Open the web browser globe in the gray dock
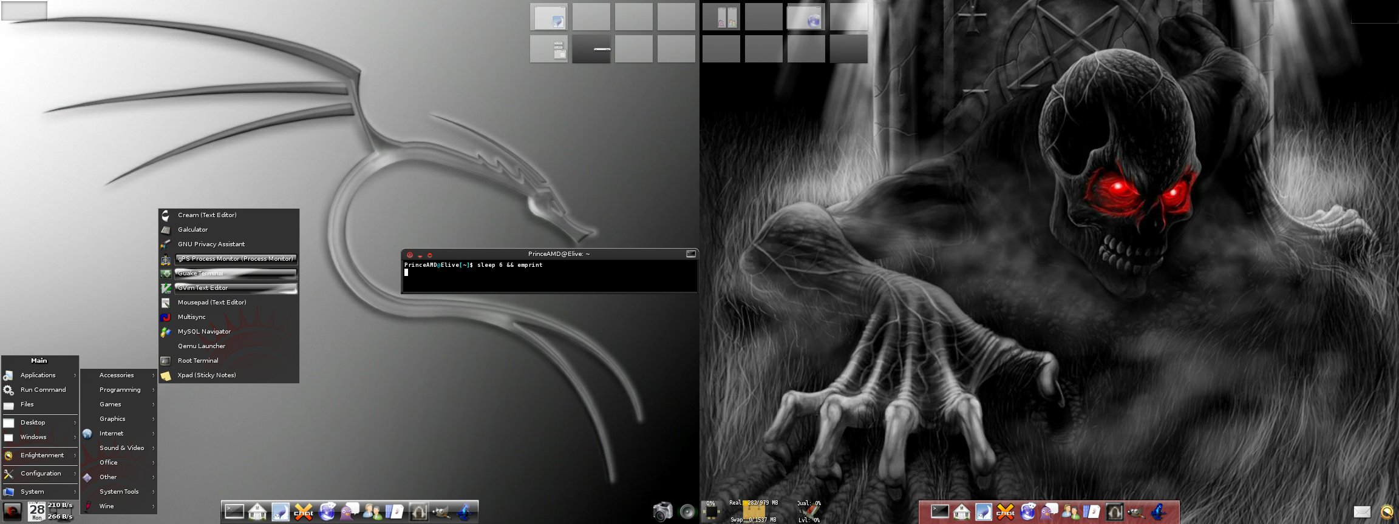The width and height of the screenshot is (1399, 524). [x=327, y=511]
